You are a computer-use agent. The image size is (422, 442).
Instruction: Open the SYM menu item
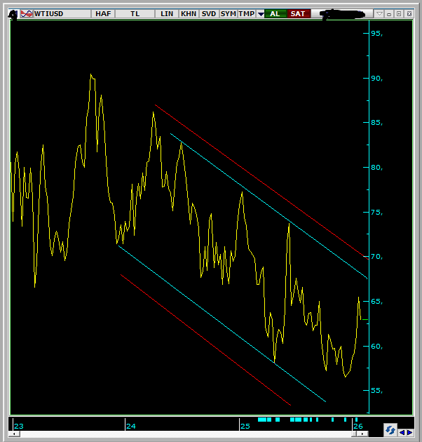point(228,13)
